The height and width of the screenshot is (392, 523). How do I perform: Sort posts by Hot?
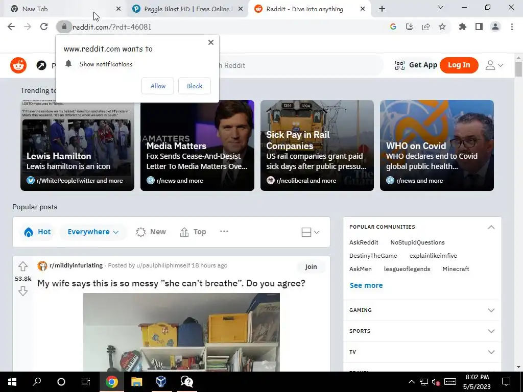click(x=38, y=232)
